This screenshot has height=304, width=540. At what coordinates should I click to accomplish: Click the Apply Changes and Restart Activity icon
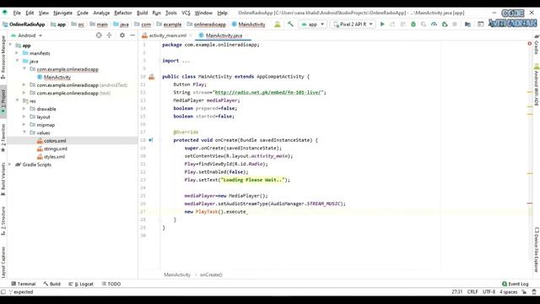(x=392, y=24)
